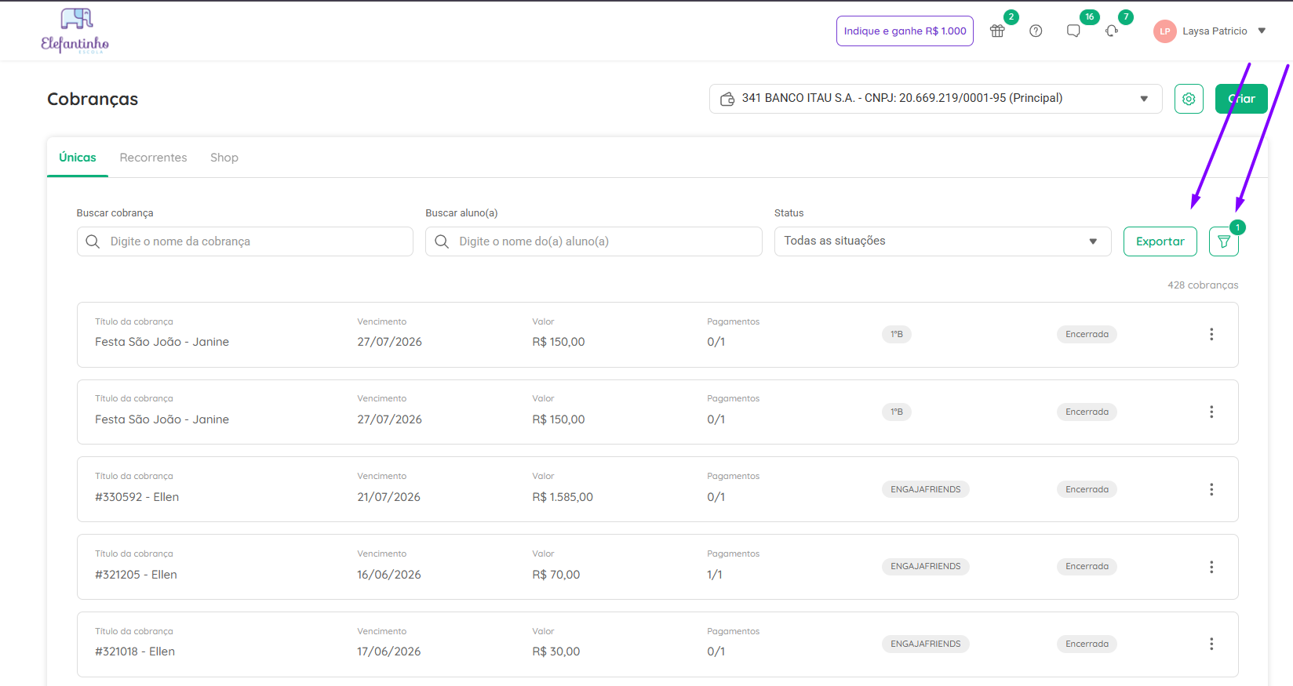Click search magnifier in Buscar cobrança field
Viewport: 1293px width, 686px height.
(93, 241)
